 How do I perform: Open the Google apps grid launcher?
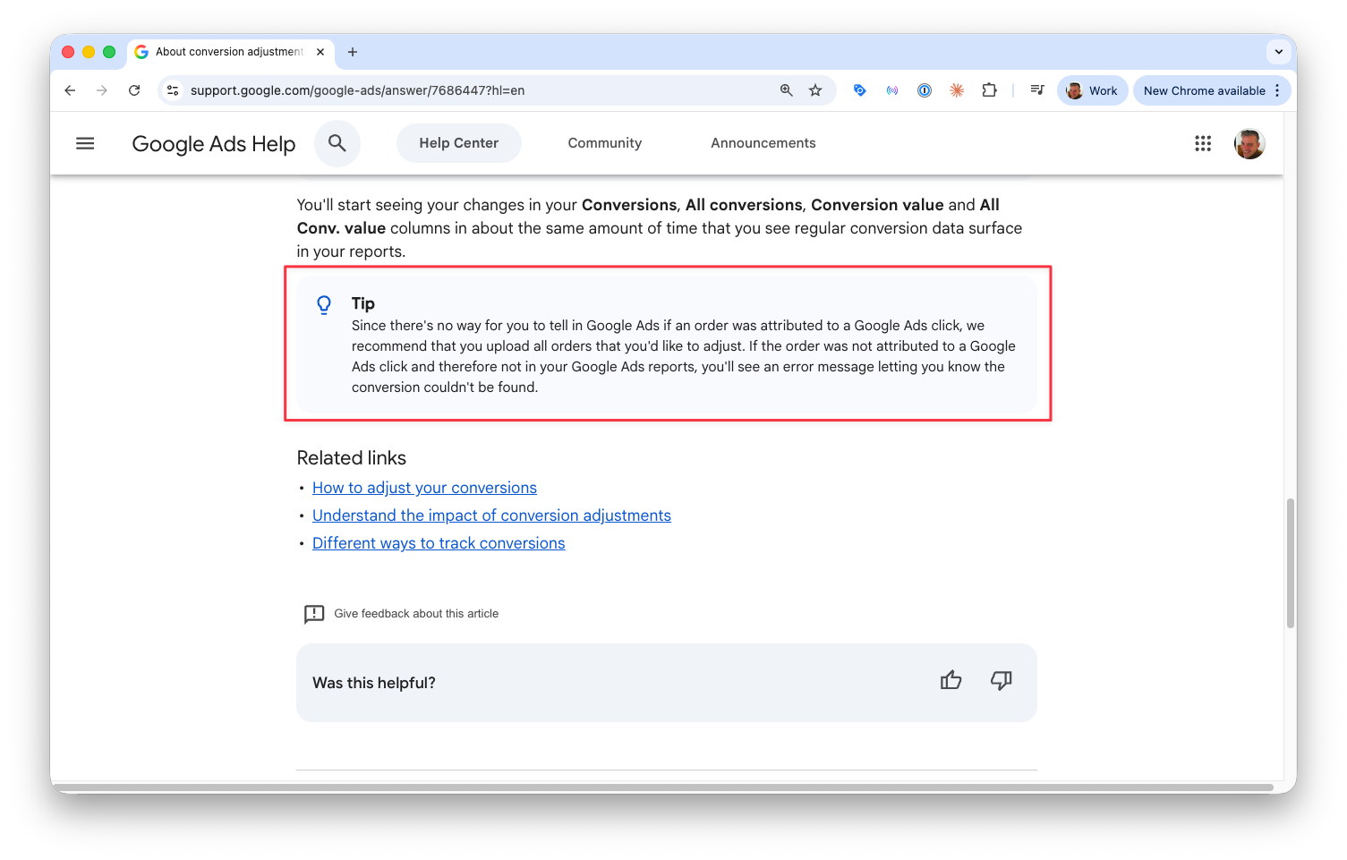point(1202,143)
